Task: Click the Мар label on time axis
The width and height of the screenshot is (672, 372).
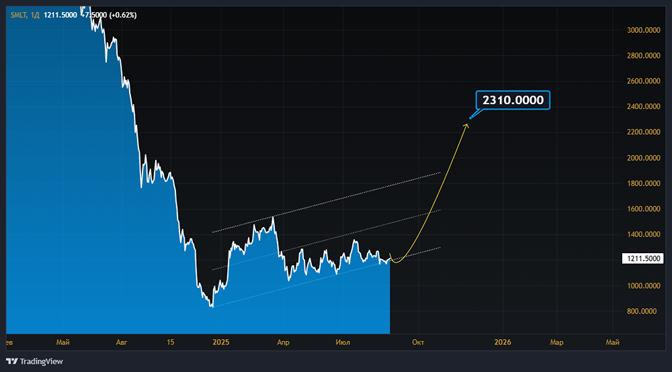Action: pos(556,342)
